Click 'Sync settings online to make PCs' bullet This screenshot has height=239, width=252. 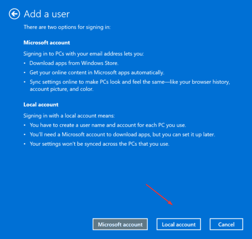click(x=130, y=82)
